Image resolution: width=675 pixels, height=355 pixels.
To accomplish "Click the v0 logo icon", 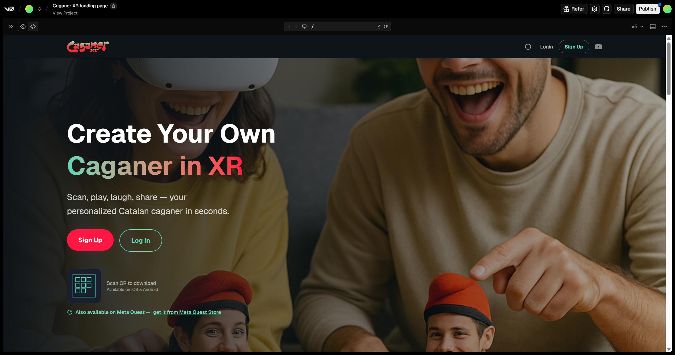I will pos(9,9).
